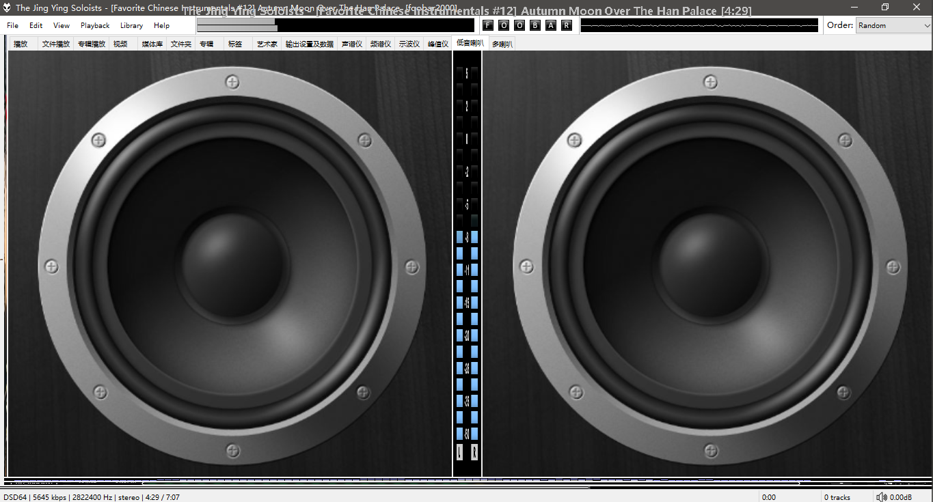Switch to the 媒体库 tab
The width and height of the screenshot is (933, 502).
152,44
